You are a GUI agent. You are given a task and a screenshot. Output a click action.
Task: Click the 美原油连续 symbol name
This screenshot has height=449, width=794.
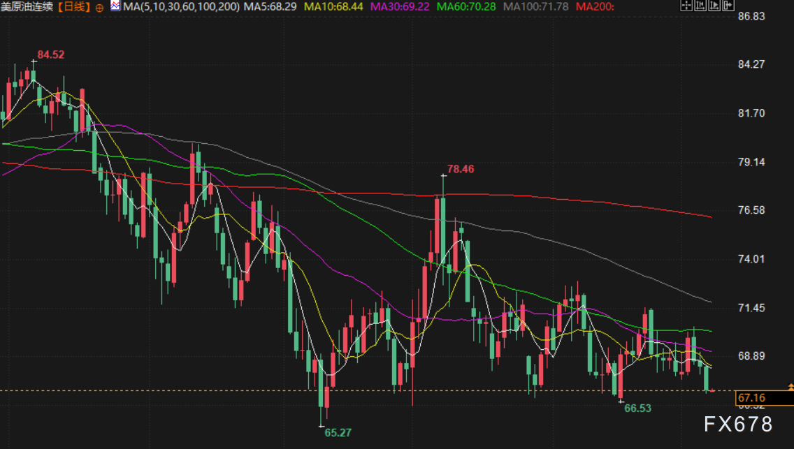point(27,7)
